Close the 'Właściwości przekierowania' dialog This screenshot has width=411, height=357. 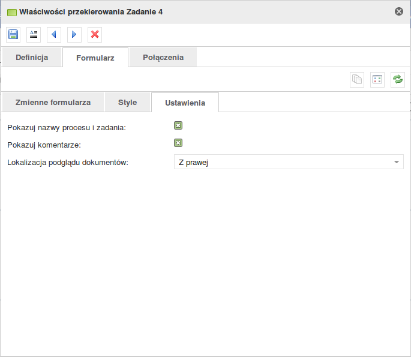[399, 11]
